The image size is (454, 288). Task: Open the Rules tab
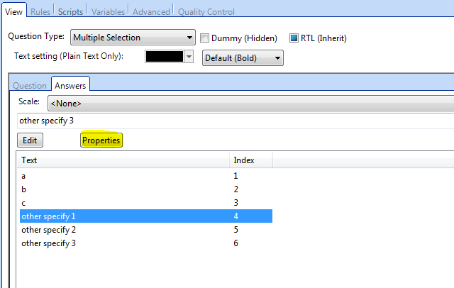pyautogui.click(x=40, y=11)
